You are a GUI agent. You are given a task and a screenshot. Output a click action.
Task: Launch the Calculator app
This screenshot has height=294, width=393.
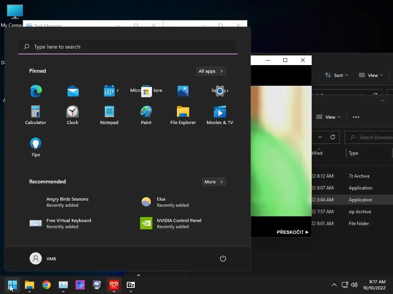[36, 115]
